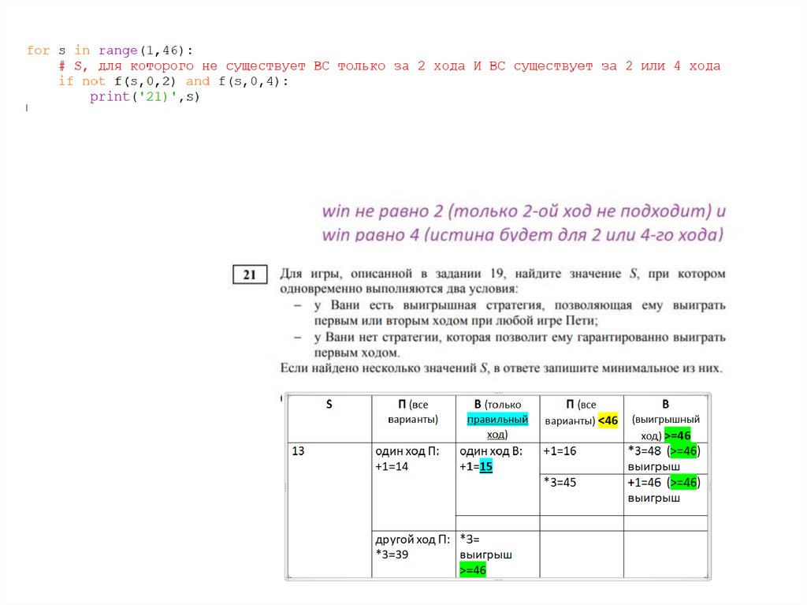Click the boxed task number 21
Viewport: 807px width, 605px height.
point(250,274)
